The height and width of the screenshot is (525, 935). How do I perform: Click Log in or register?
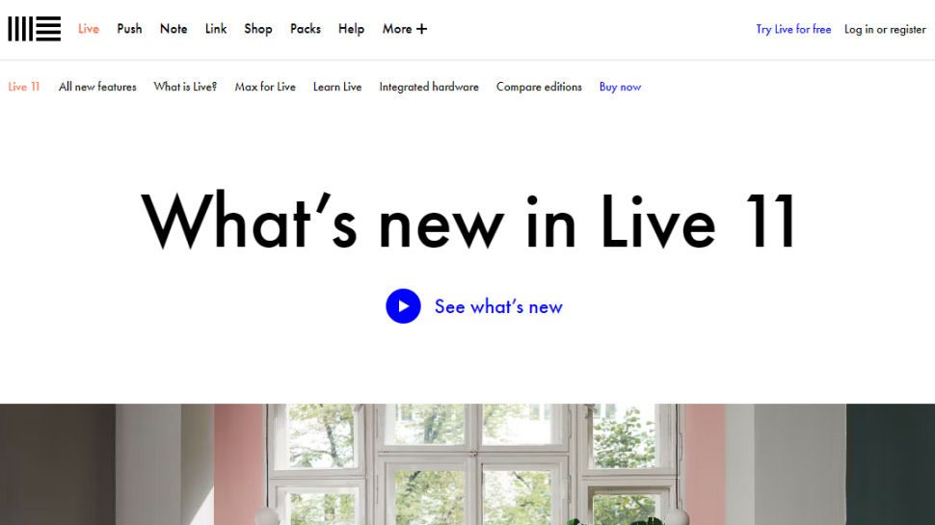[x=885, y=29]
